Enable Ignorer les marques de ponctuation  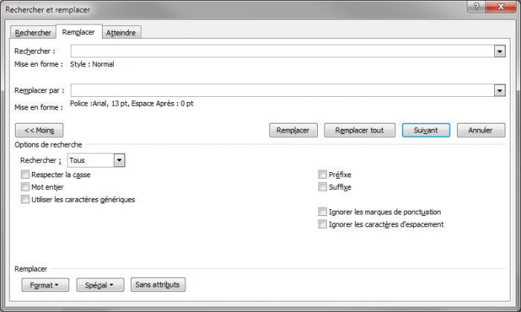pos(322,211)
